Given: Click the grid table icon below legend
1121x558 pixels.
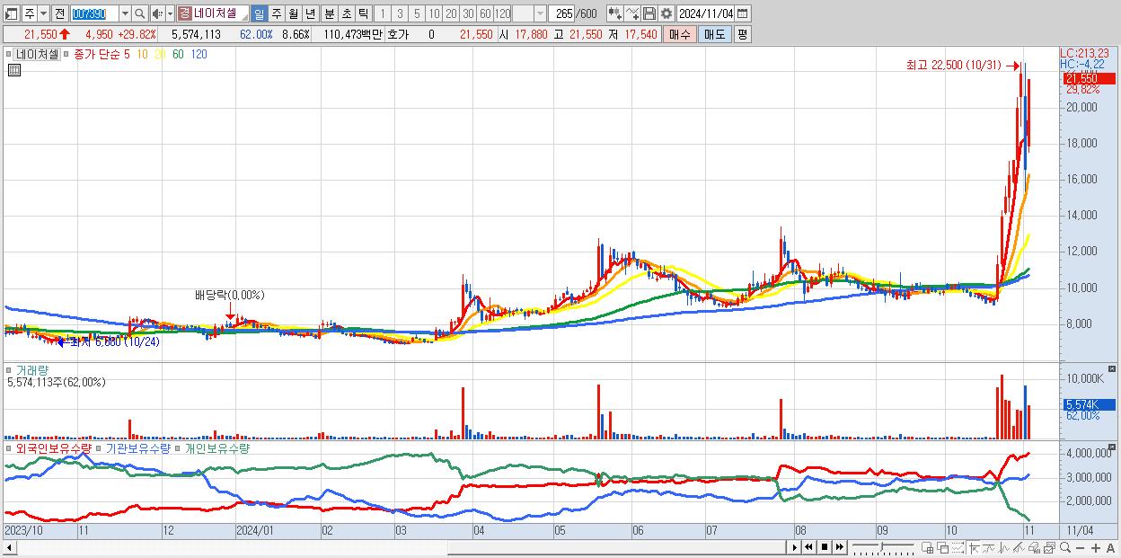Looking at the screenshot, I should point(13,70).
